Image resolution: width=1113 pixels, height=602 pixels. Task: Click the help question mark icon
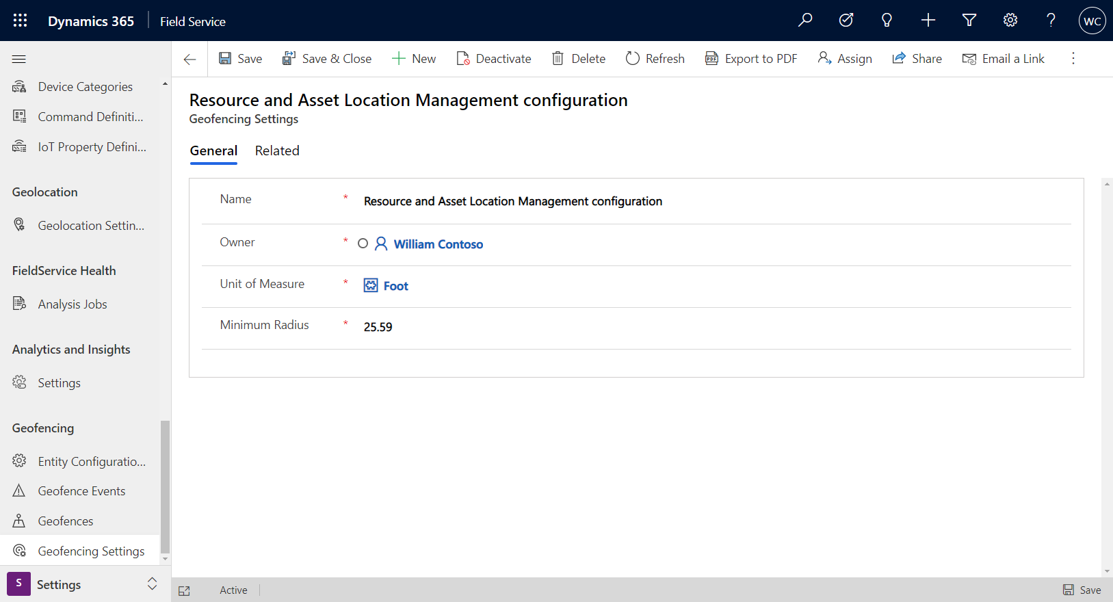coord(1051,20)
